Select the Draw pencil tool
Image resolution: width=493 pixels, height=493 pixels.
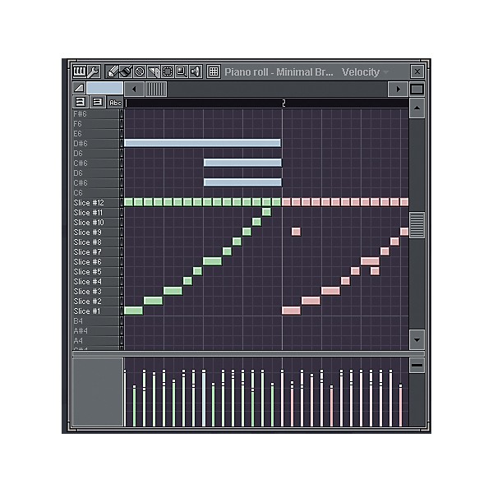pyautogui.click(x=112, y=71)
